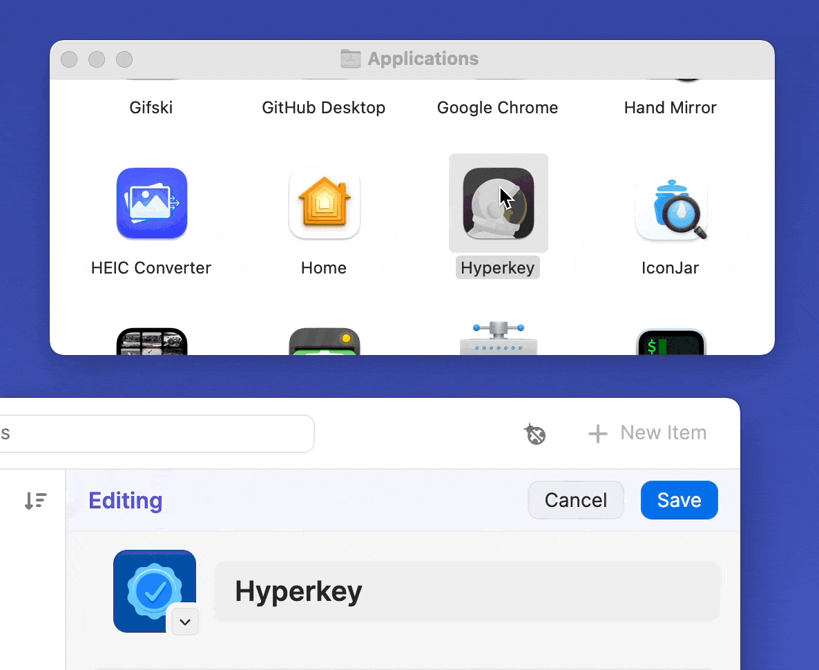Viewport: 819px width, 670px height.
Task: Click the HEIC Converter name label
Action: pos(151,268)
